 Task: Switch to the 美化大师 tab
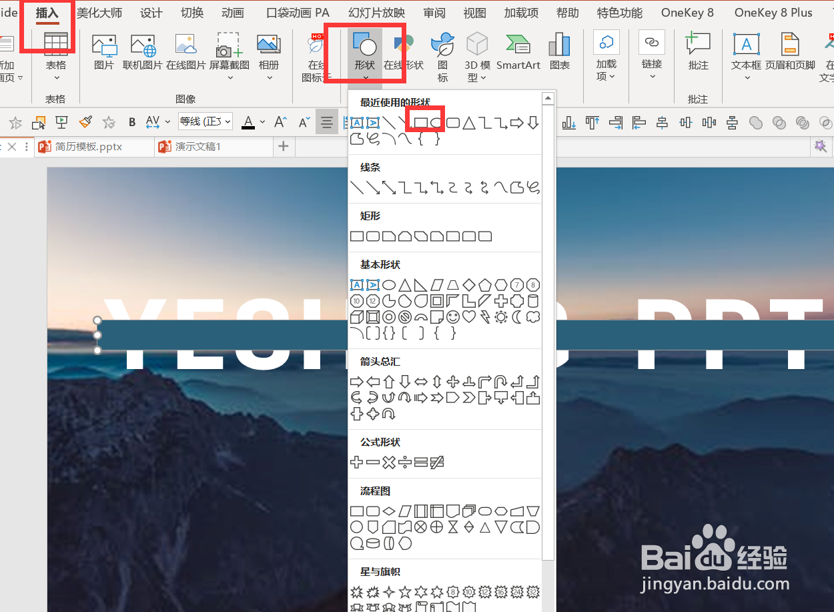click(x=99, y=13)
